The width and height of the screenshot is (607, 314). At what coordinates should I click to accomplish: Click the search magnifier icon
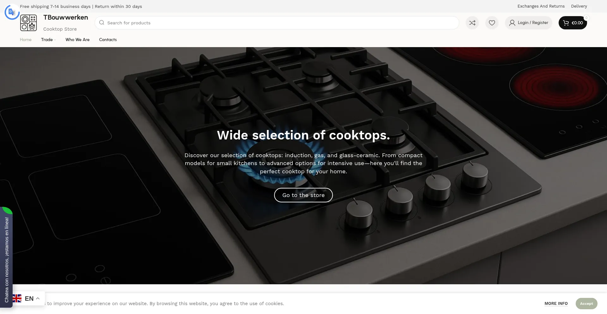102,23
